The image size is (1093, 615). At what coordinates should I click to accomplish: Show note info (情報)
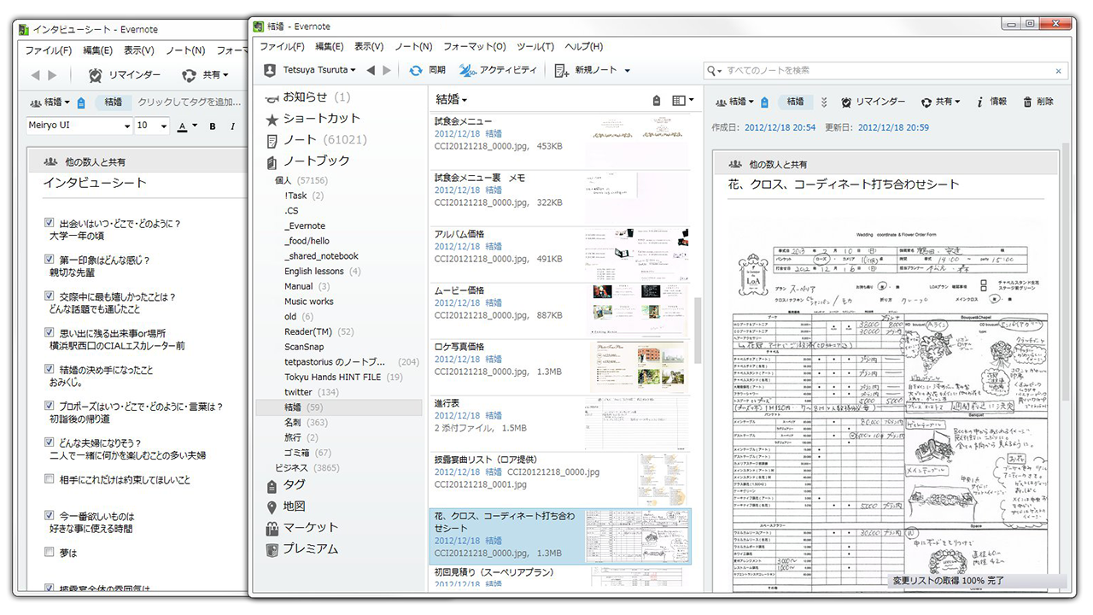pyautogui.click(x=991, y=102)
